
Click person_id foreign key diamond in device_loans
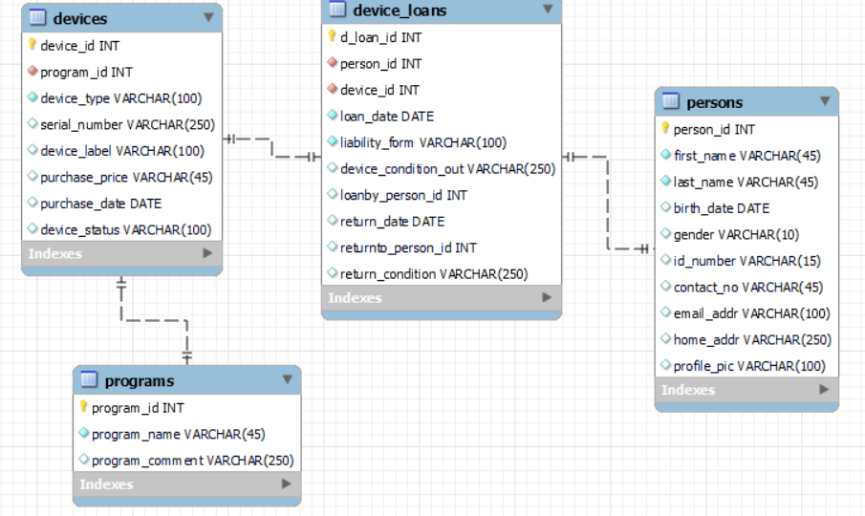(332, 62)
